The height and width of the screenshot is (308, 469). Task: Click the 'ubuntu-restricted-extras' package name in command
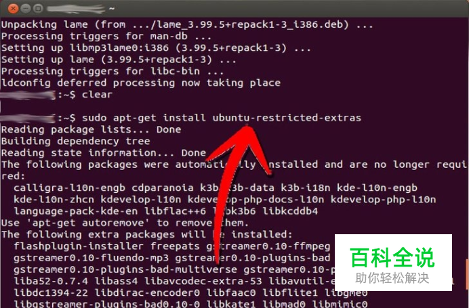point(287,118)
